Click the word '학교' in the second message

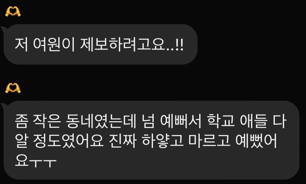221,121
